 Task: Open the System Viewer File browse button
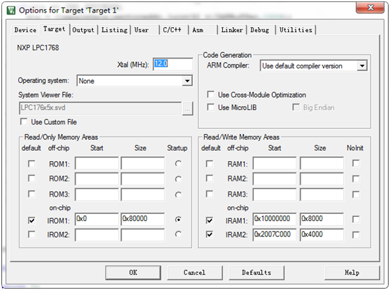187,109
